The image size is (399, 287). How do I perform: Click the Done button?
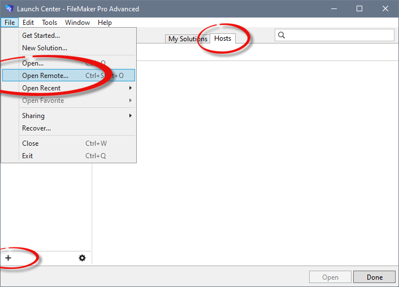[x=374, y=277]
